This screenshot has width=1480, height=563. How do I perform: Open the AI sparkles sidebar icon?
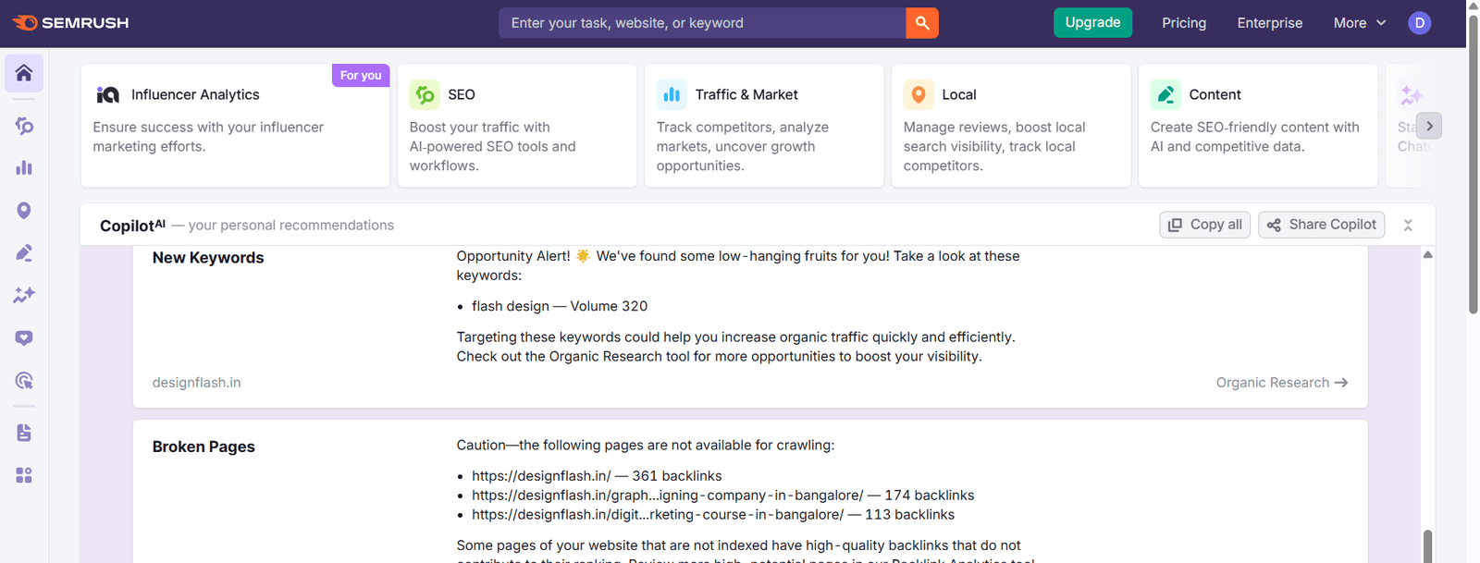(24, 295)
